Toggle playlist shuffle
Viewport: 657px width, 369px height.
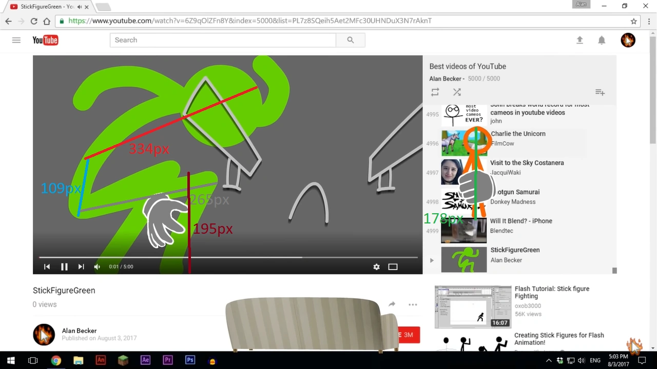click(457, 92)
